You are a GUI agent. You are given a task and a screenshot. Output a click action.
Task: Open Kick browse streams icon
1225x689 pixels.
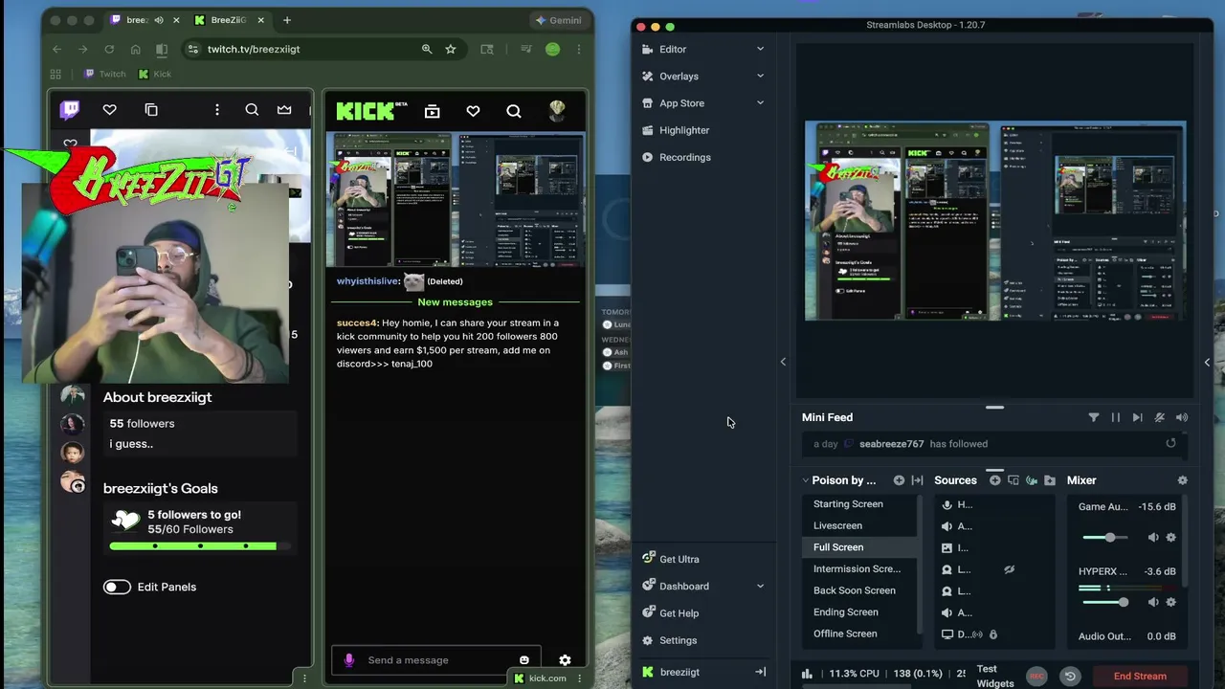pyautogui.click(x=433, y=111)
